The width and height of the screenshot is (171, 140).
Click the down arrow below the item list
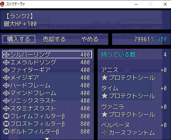pos(47,139)
